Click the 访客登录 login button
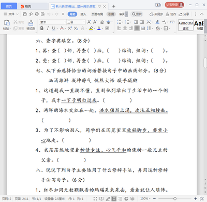The image size is (207, 202). click(174, 5)
